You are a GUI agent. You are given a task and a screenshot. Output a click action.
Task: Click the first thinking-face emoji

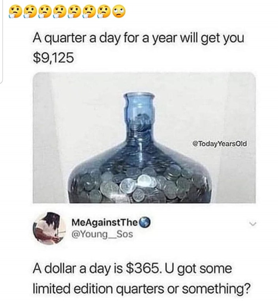point(16,12)
